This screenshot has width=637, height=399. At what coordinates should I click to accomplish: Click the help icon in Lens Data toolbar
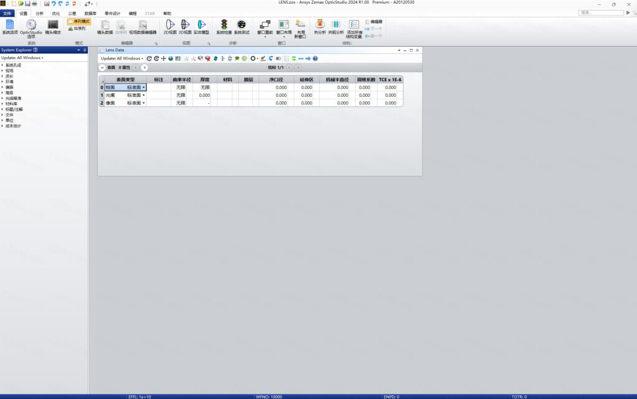(315, 58)
